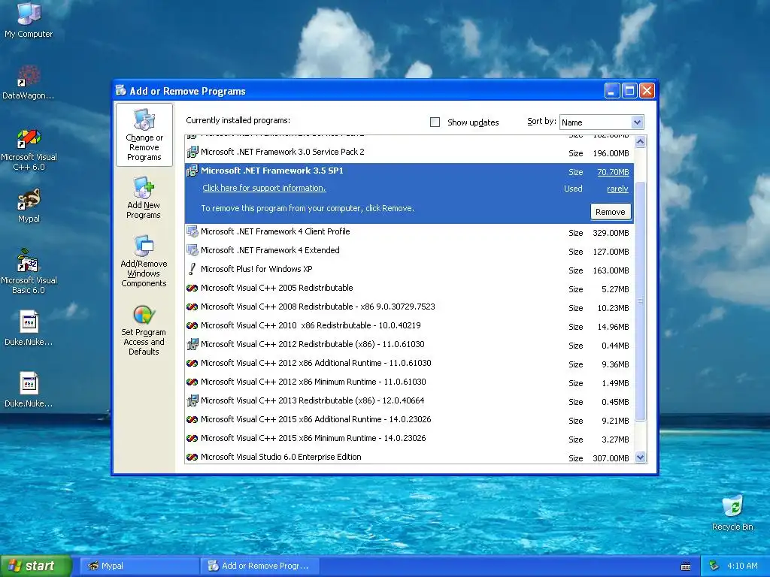Image resolution: width=770 pixels, height=577 pixels.
Task: Click the 'rarely' usage link
Action: click(x=617, y=189)
